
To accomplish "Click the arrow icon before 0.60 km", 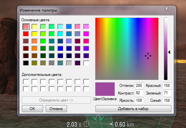I will coord(110,124).
